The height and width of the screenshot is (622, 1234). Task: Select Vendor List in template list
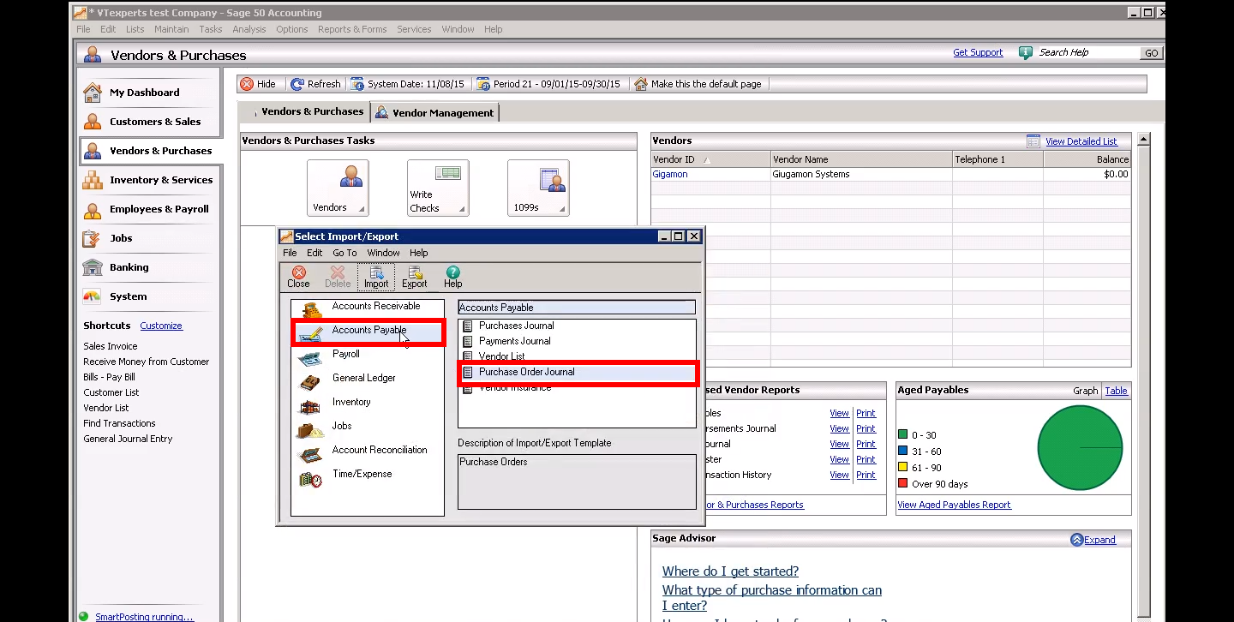pyautogui.click(x=502, y=356)
